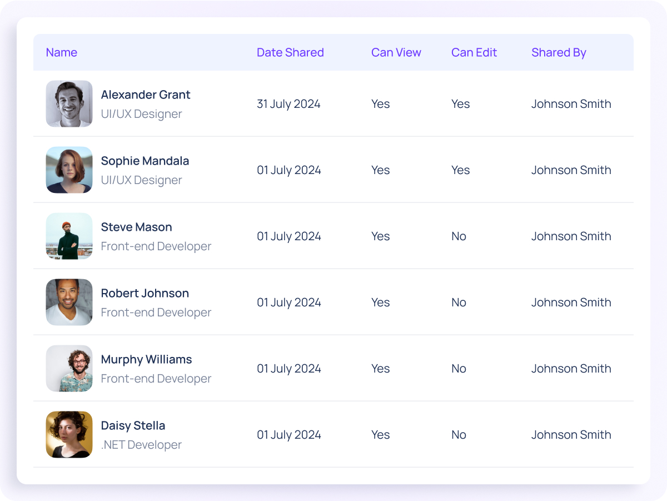Click the Can View column header
Viewport: 667px width, 501px height.
pos(396,52)
